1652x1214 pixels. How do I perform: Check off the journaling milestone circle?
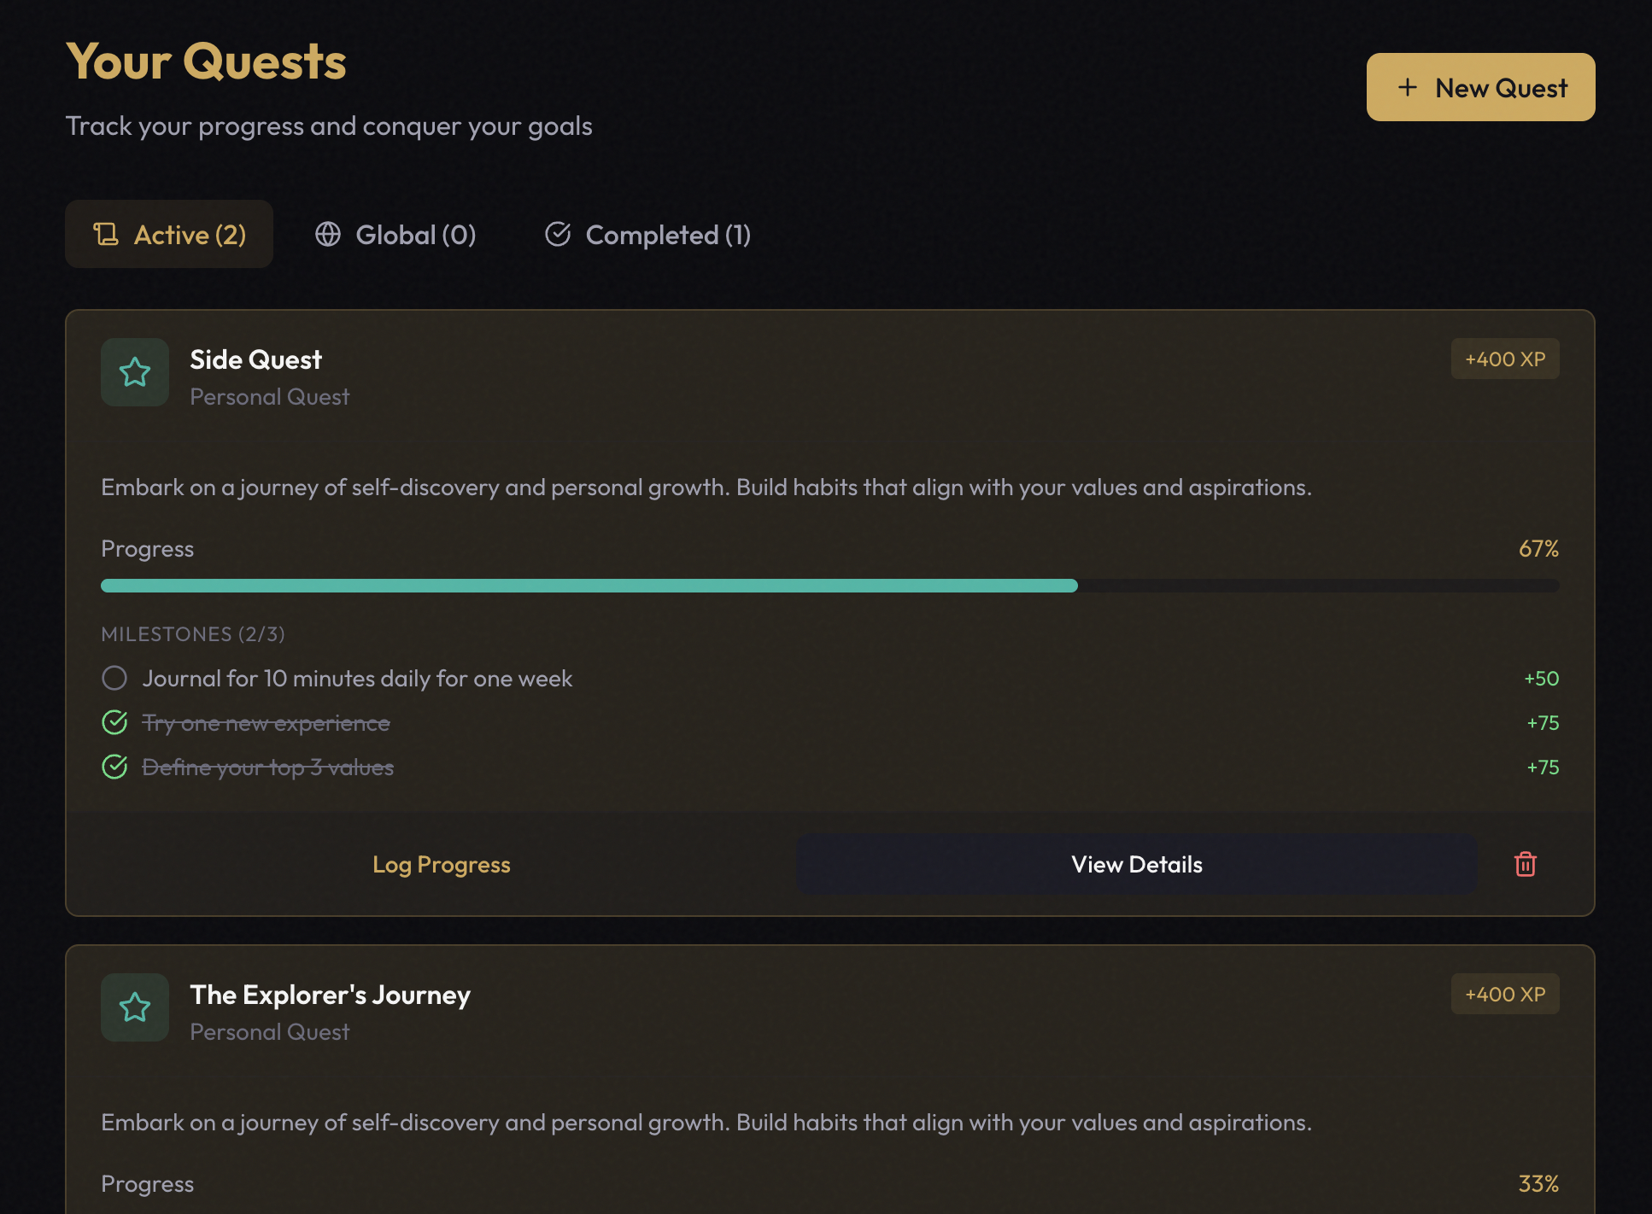point(114,678)
